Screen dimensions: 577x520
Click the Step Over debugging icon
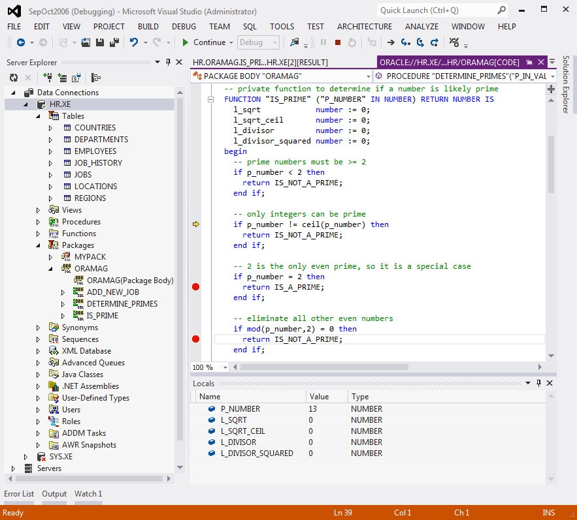point(420,42)
